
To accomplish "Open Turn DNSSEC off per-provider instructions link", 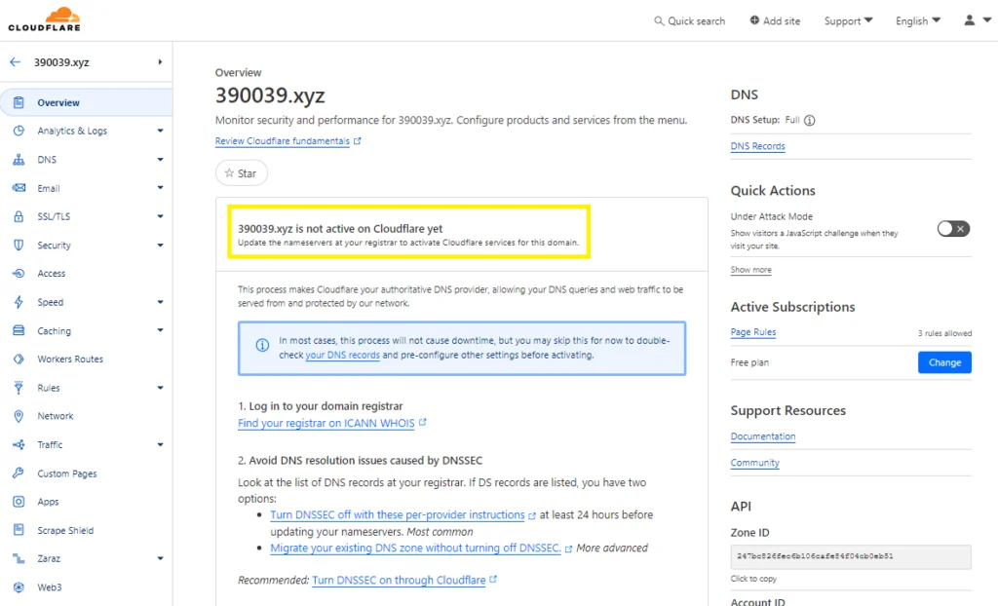I will (403, 514).
